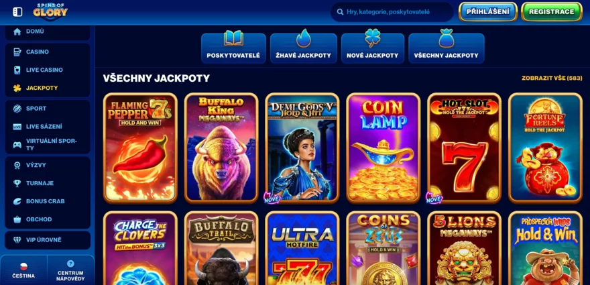The width and height of the screenshot is (590, 285).
Task: Open the Čeština language selector
Action: [x=23, y=270]
